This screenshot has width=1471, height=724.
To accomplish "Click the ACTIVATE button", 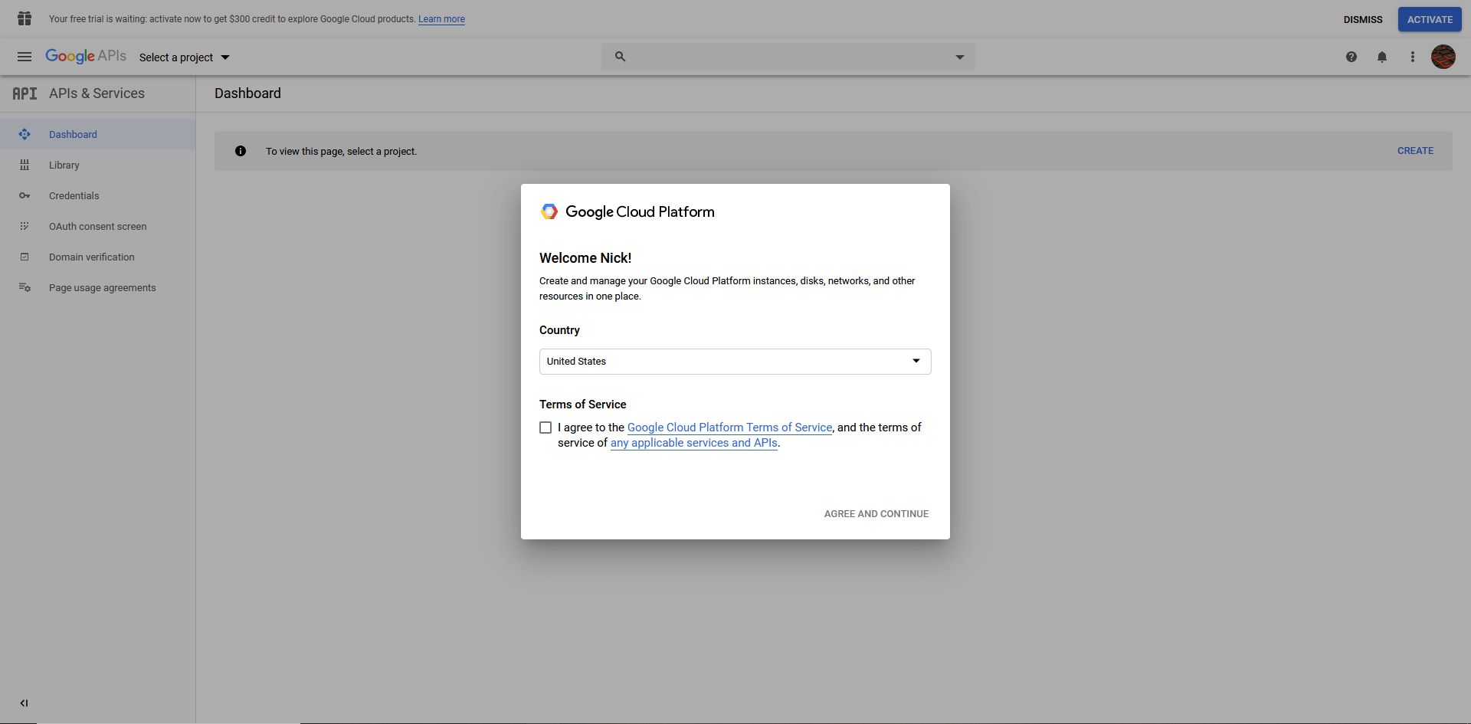I will [1430, 19].
